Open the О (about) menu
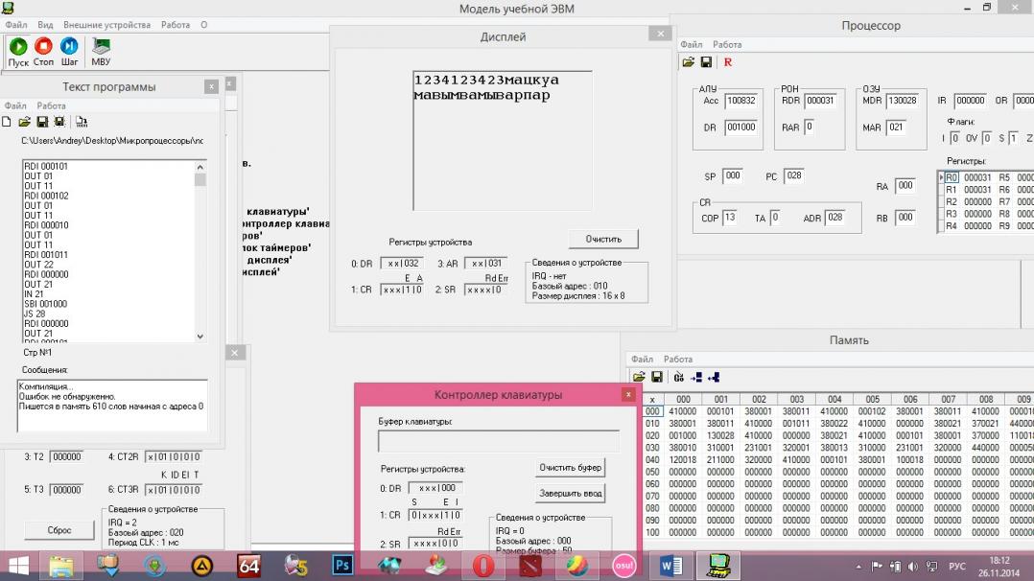Viewport: 1034px width, 581px height. coord(203,24)
